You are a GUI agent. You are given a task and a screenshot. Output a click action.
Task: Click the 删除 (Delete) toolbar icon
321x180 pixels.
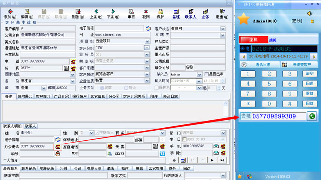[x=77, y=14]
